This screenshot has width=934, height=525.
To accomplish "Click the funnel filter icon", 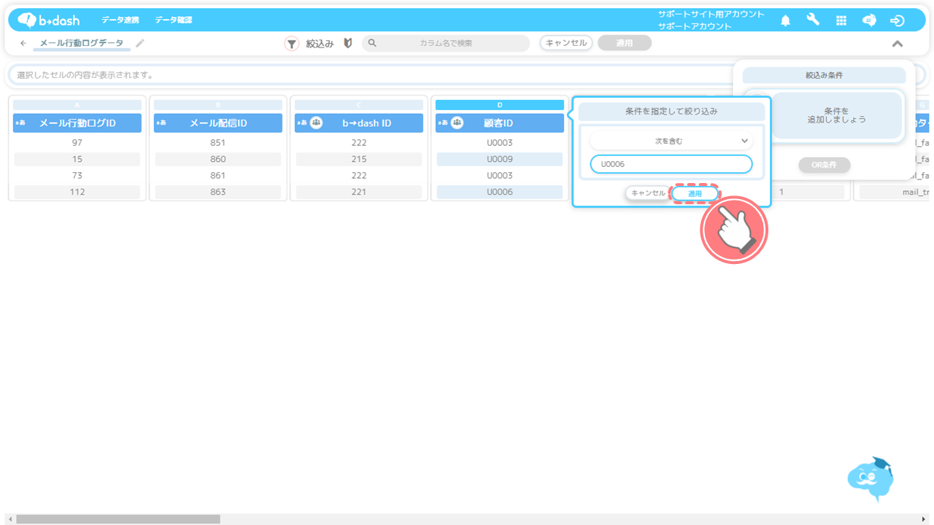I will coord(291,44).
